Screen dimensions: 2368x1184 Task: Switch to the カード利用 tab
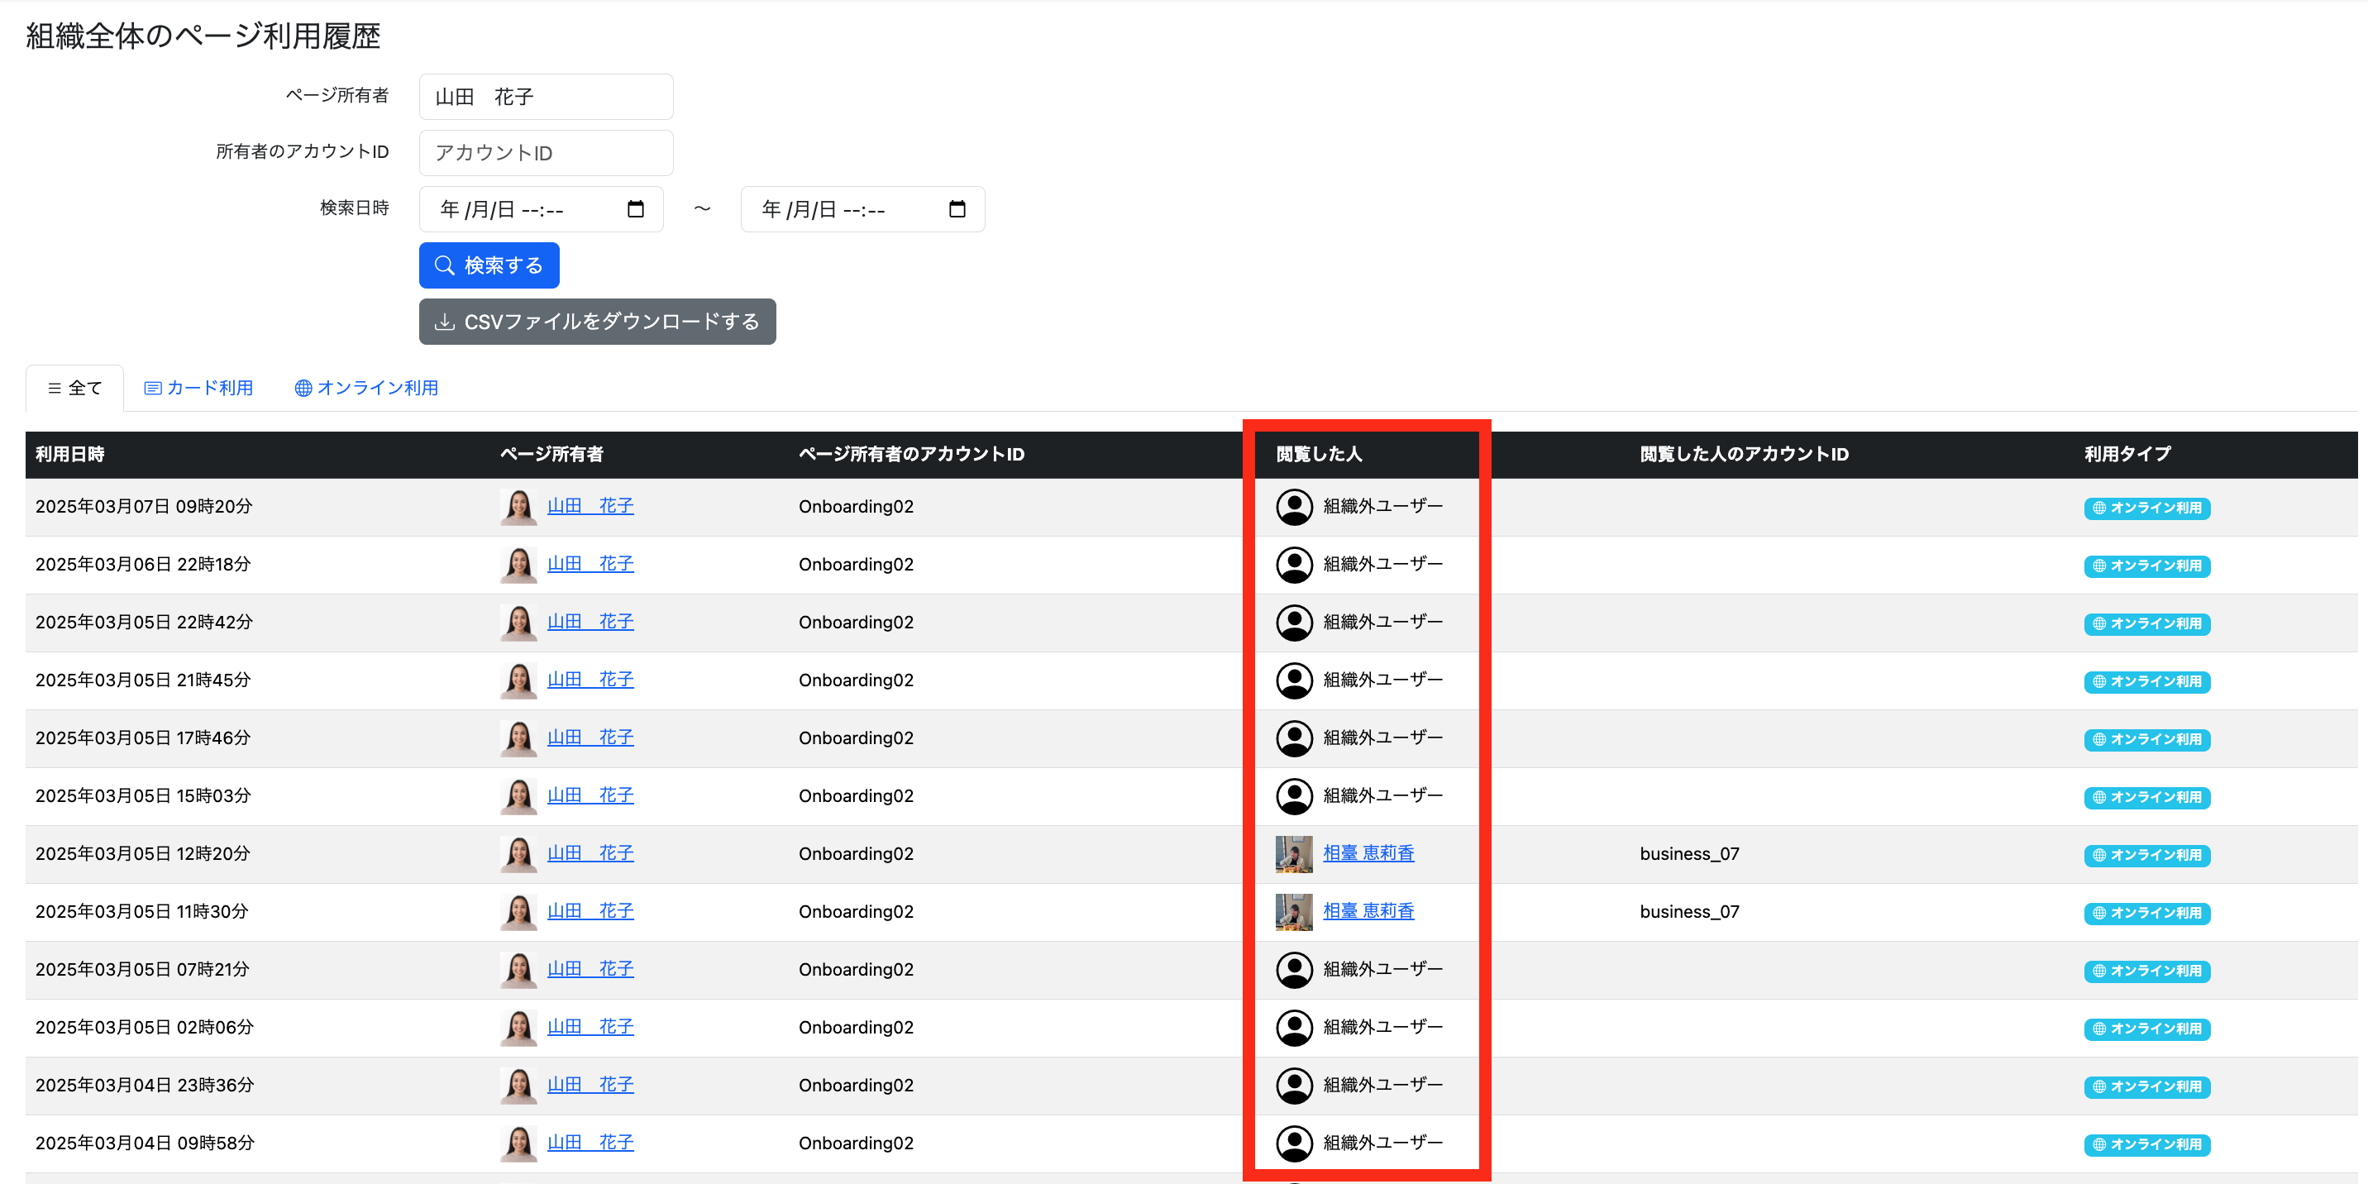tap(198, 388)
